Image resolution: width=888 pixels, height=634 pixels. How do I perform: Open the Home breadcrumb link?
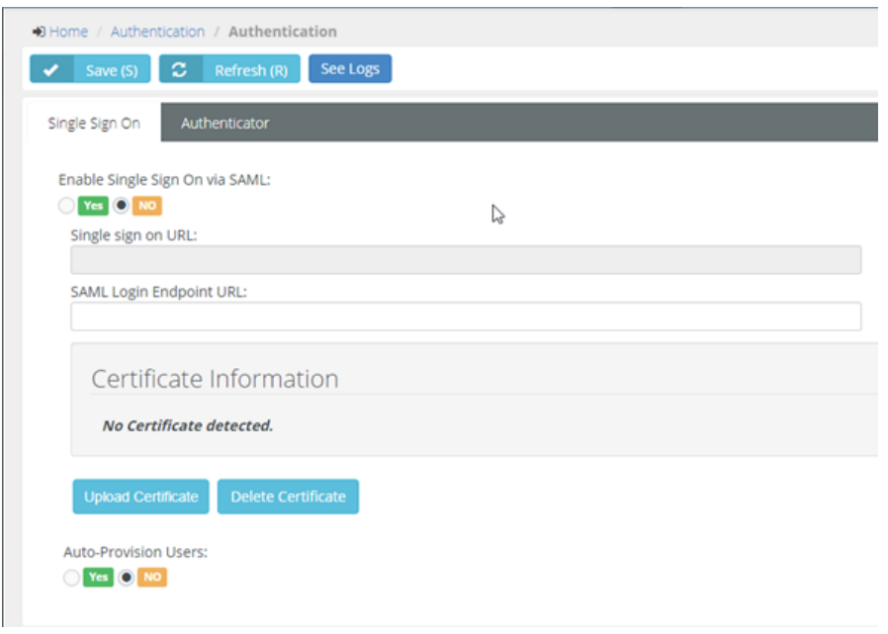tap(68, 32)
